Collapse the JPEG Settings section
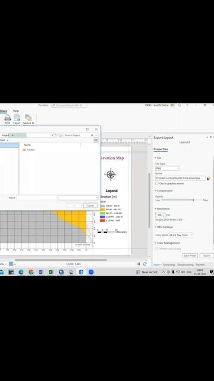Viewport: 214px width, 381px height. [156, 227]
